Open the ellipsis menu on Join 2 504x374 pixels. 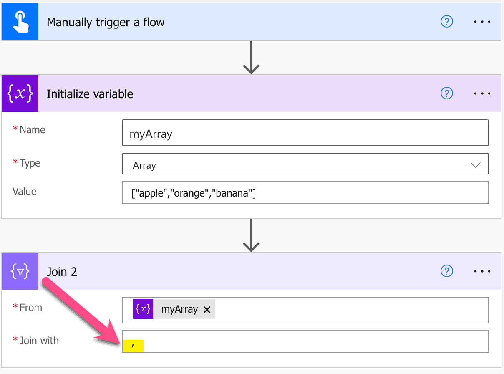[482, 271]
